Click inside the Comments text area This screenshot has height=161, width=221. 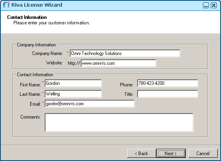pos(119,123)
